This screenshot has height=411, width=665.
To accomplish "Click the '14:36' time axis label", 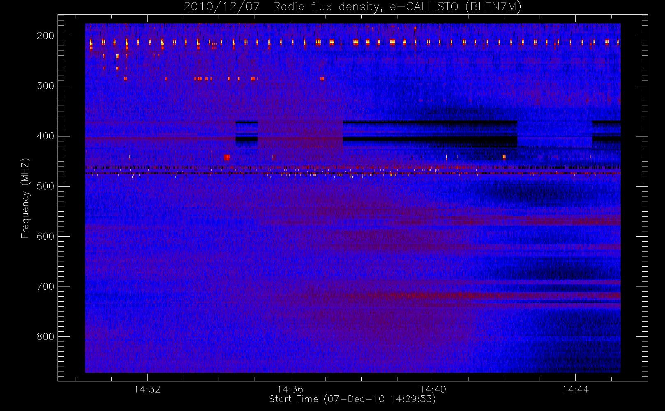I will click(x=290, y=389).
